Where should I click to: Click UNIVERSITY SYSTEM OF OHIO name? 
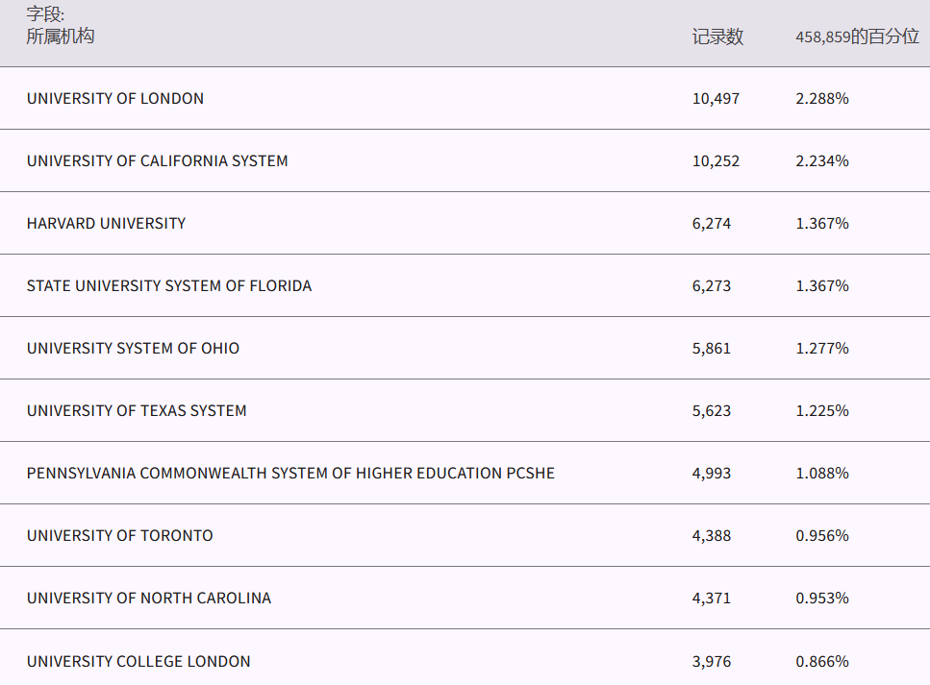[133, 348]
